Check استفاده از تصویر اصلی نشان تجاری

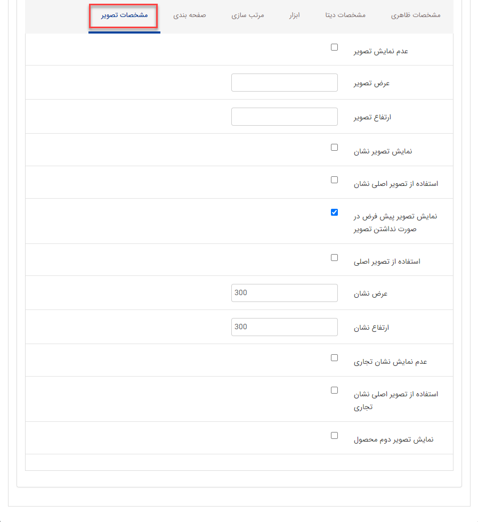click(x=334, y=390)
